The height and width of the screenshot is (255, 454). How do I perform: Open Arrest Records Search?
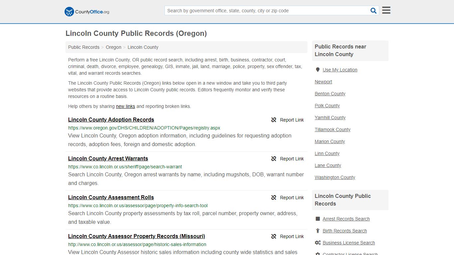pyautogui.click(x=346, y=219)
